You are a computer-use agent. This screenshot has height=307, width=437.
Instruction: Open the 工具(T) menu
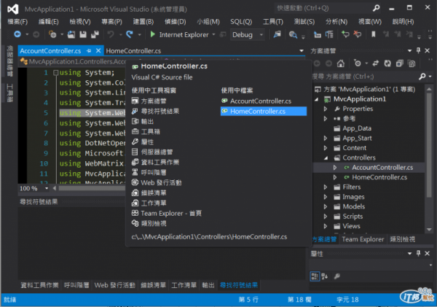click(273, 21)
